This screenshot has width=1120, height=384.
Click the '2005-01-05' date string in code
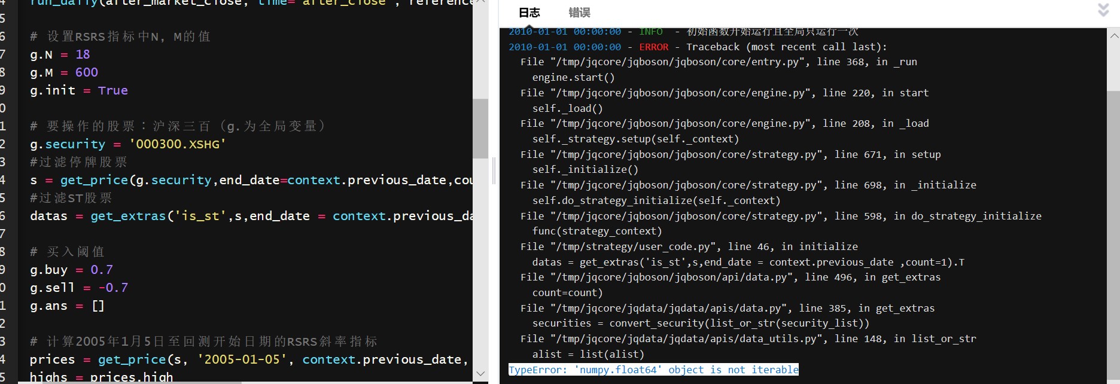pyautogui.click(x=242, y=359)
